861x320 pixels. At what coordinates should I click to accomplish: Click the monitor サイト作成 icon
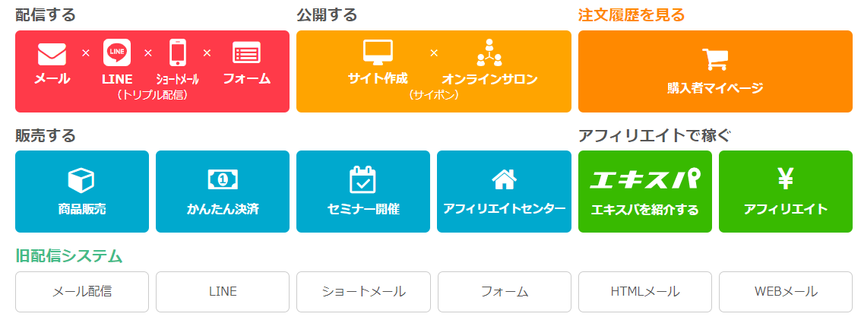tap(378, 52)
